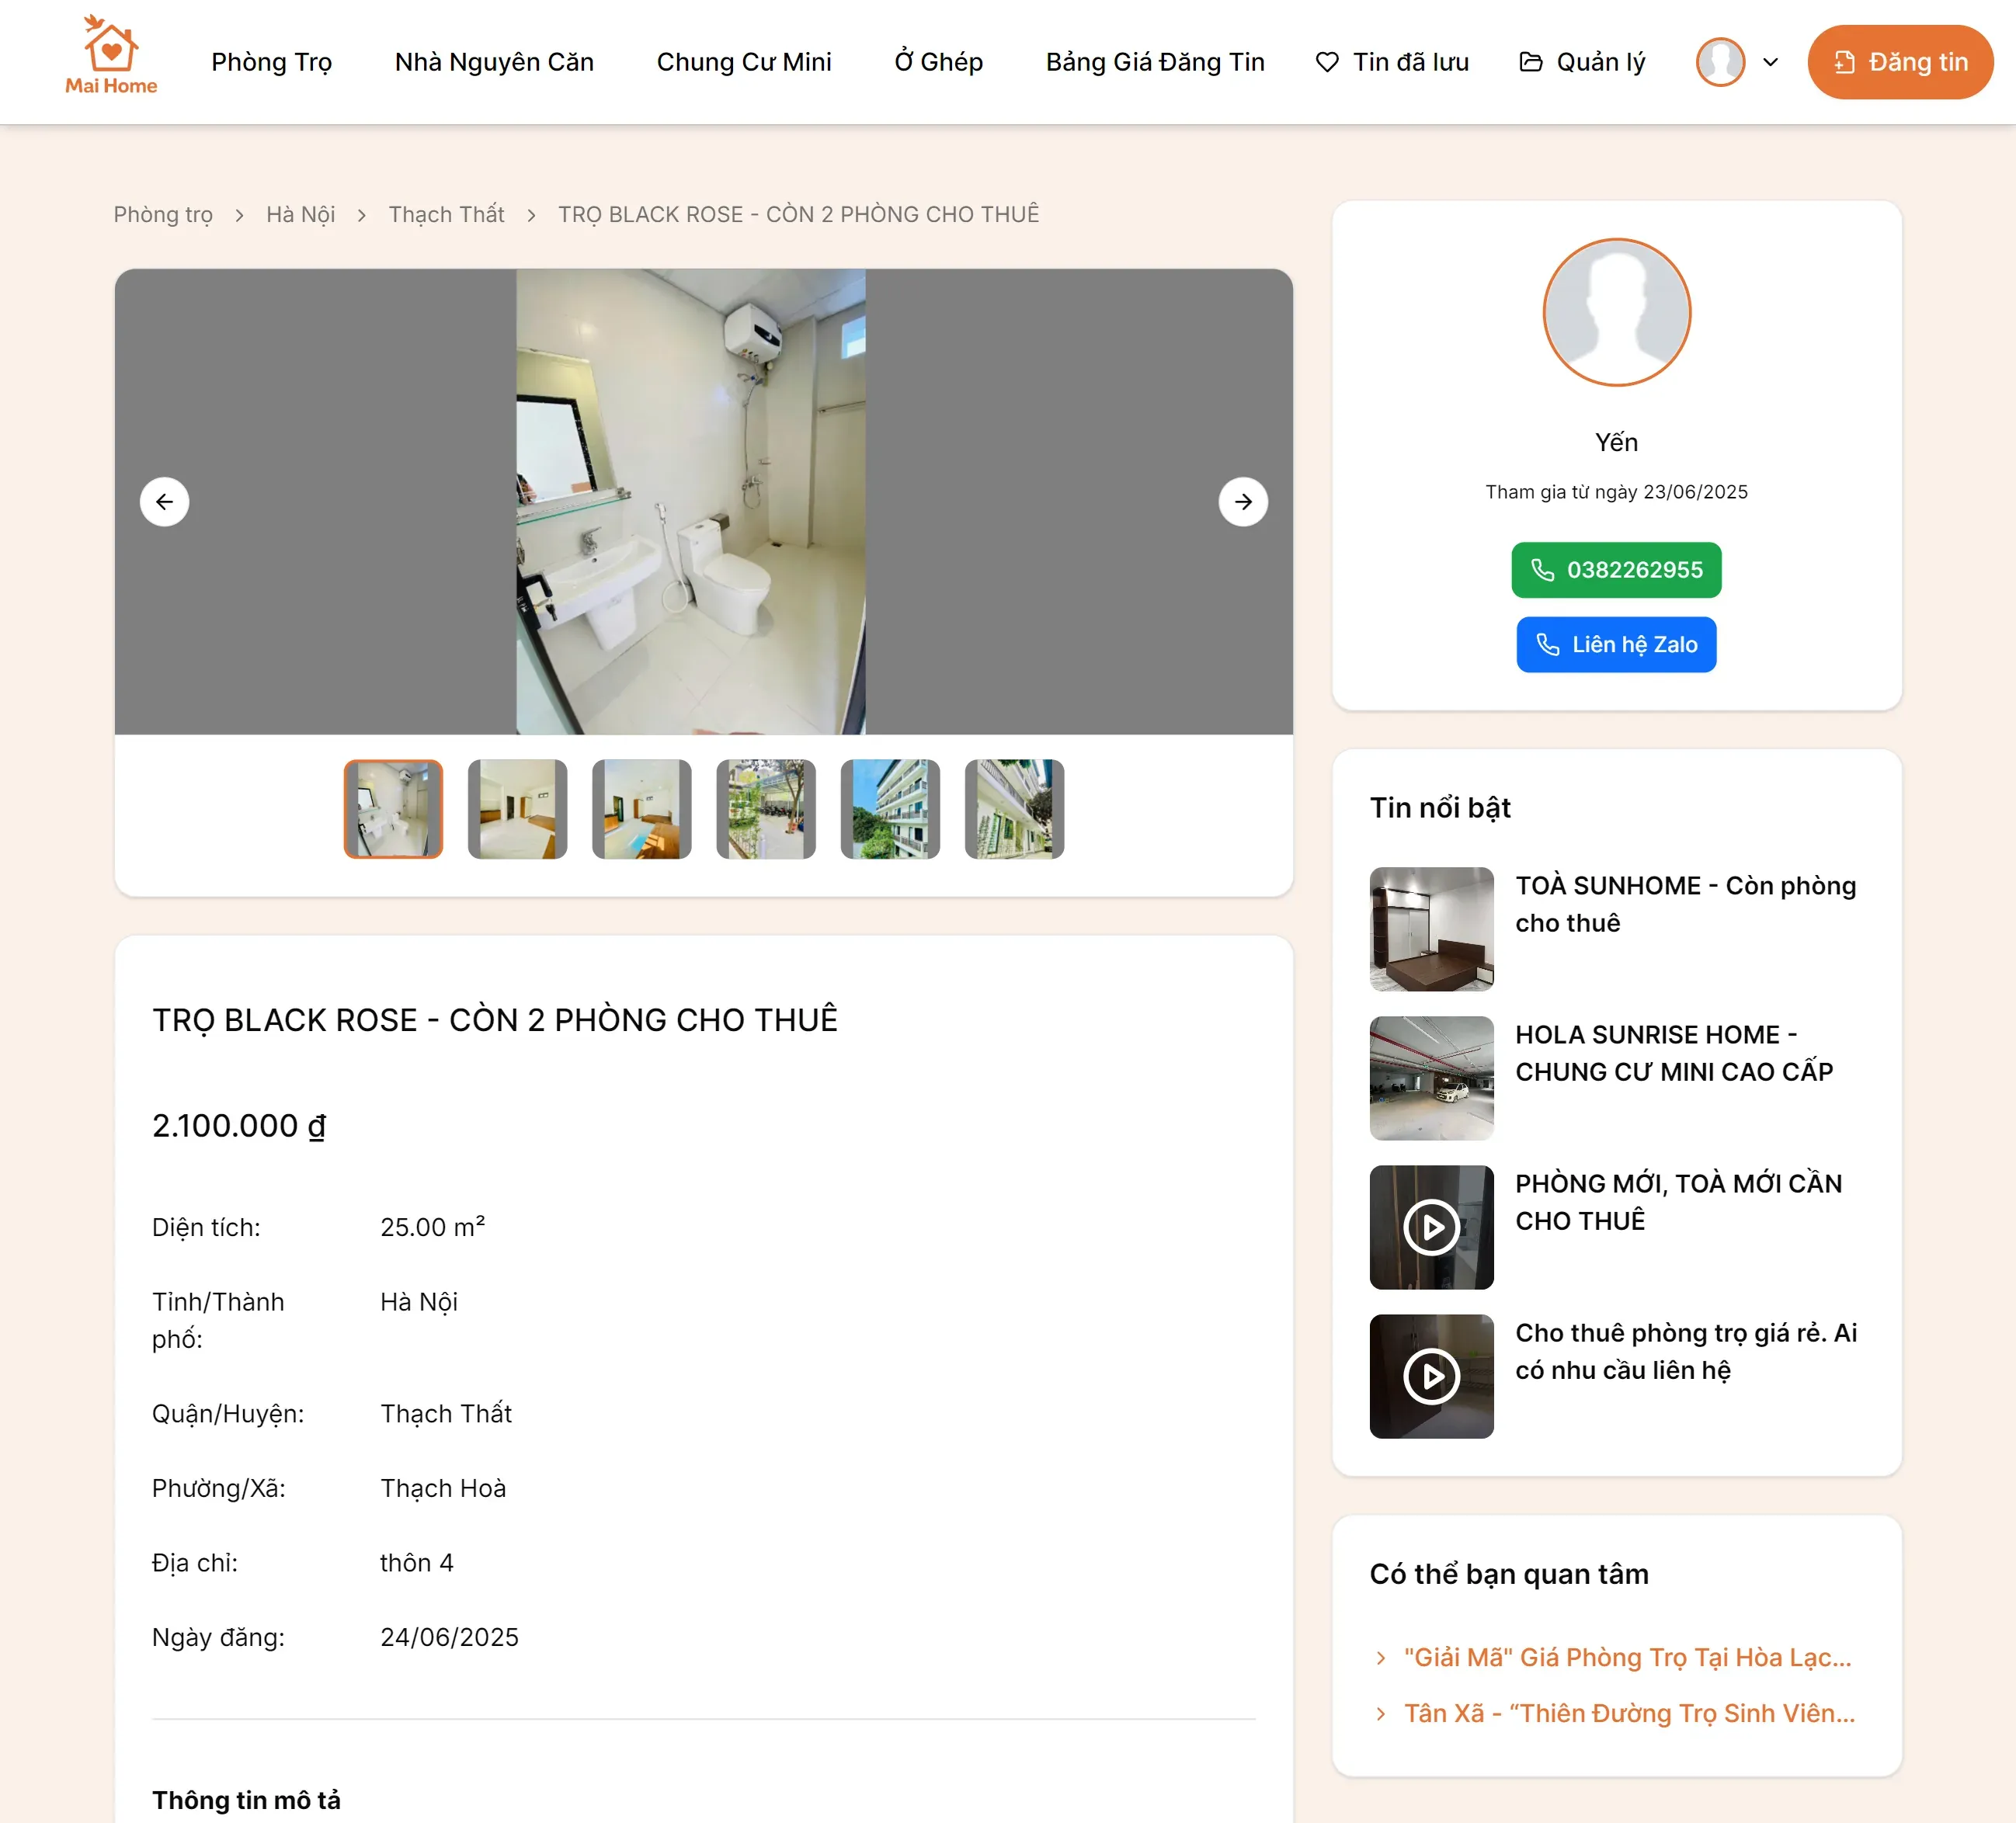Click the Đăng tin button

coord(1900,62)
